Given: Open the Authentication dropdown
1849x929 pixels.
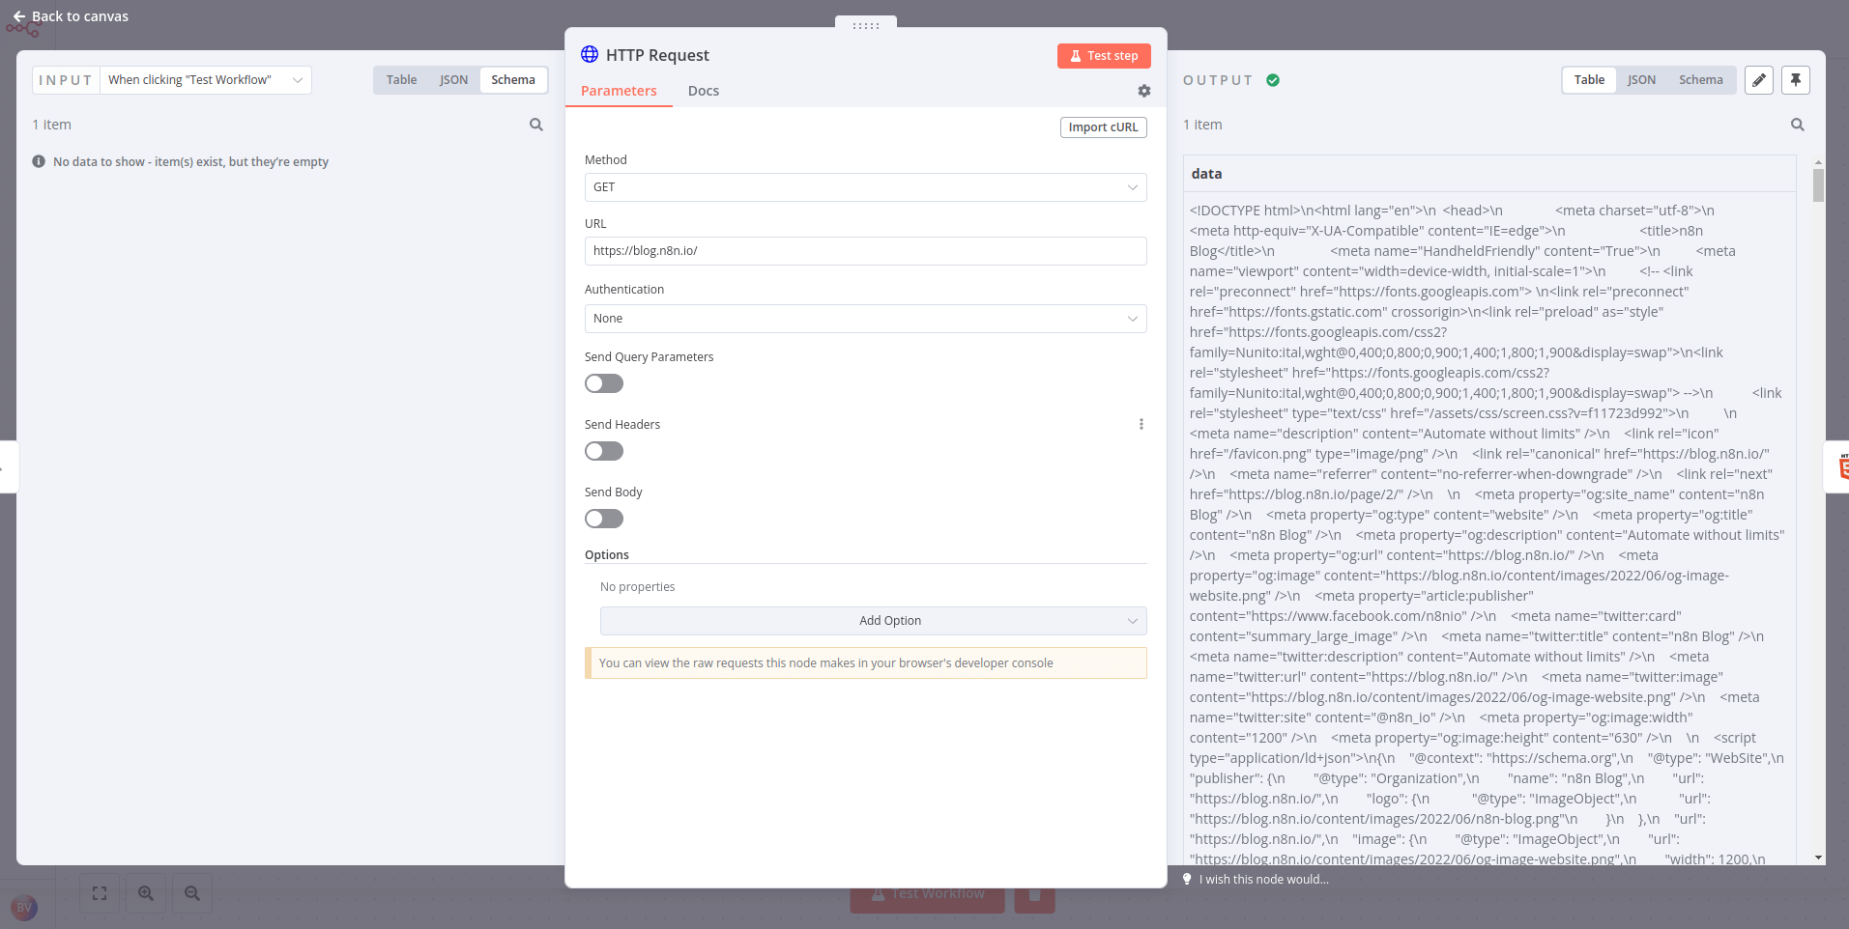Looking at the screenshot, I should pyautogui.click(x=865, y=318).
